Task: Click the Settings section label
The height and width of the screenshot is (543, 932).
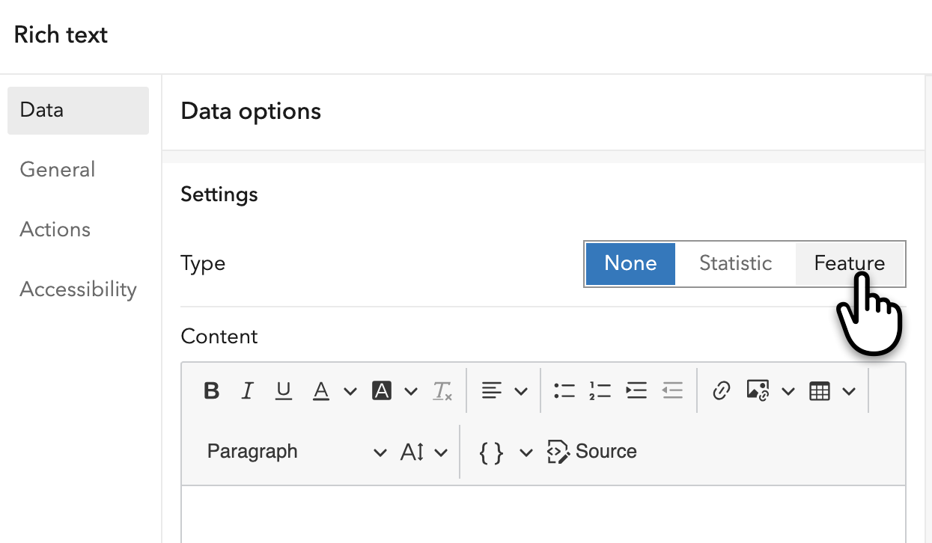Action: click(x=219, y=194)
